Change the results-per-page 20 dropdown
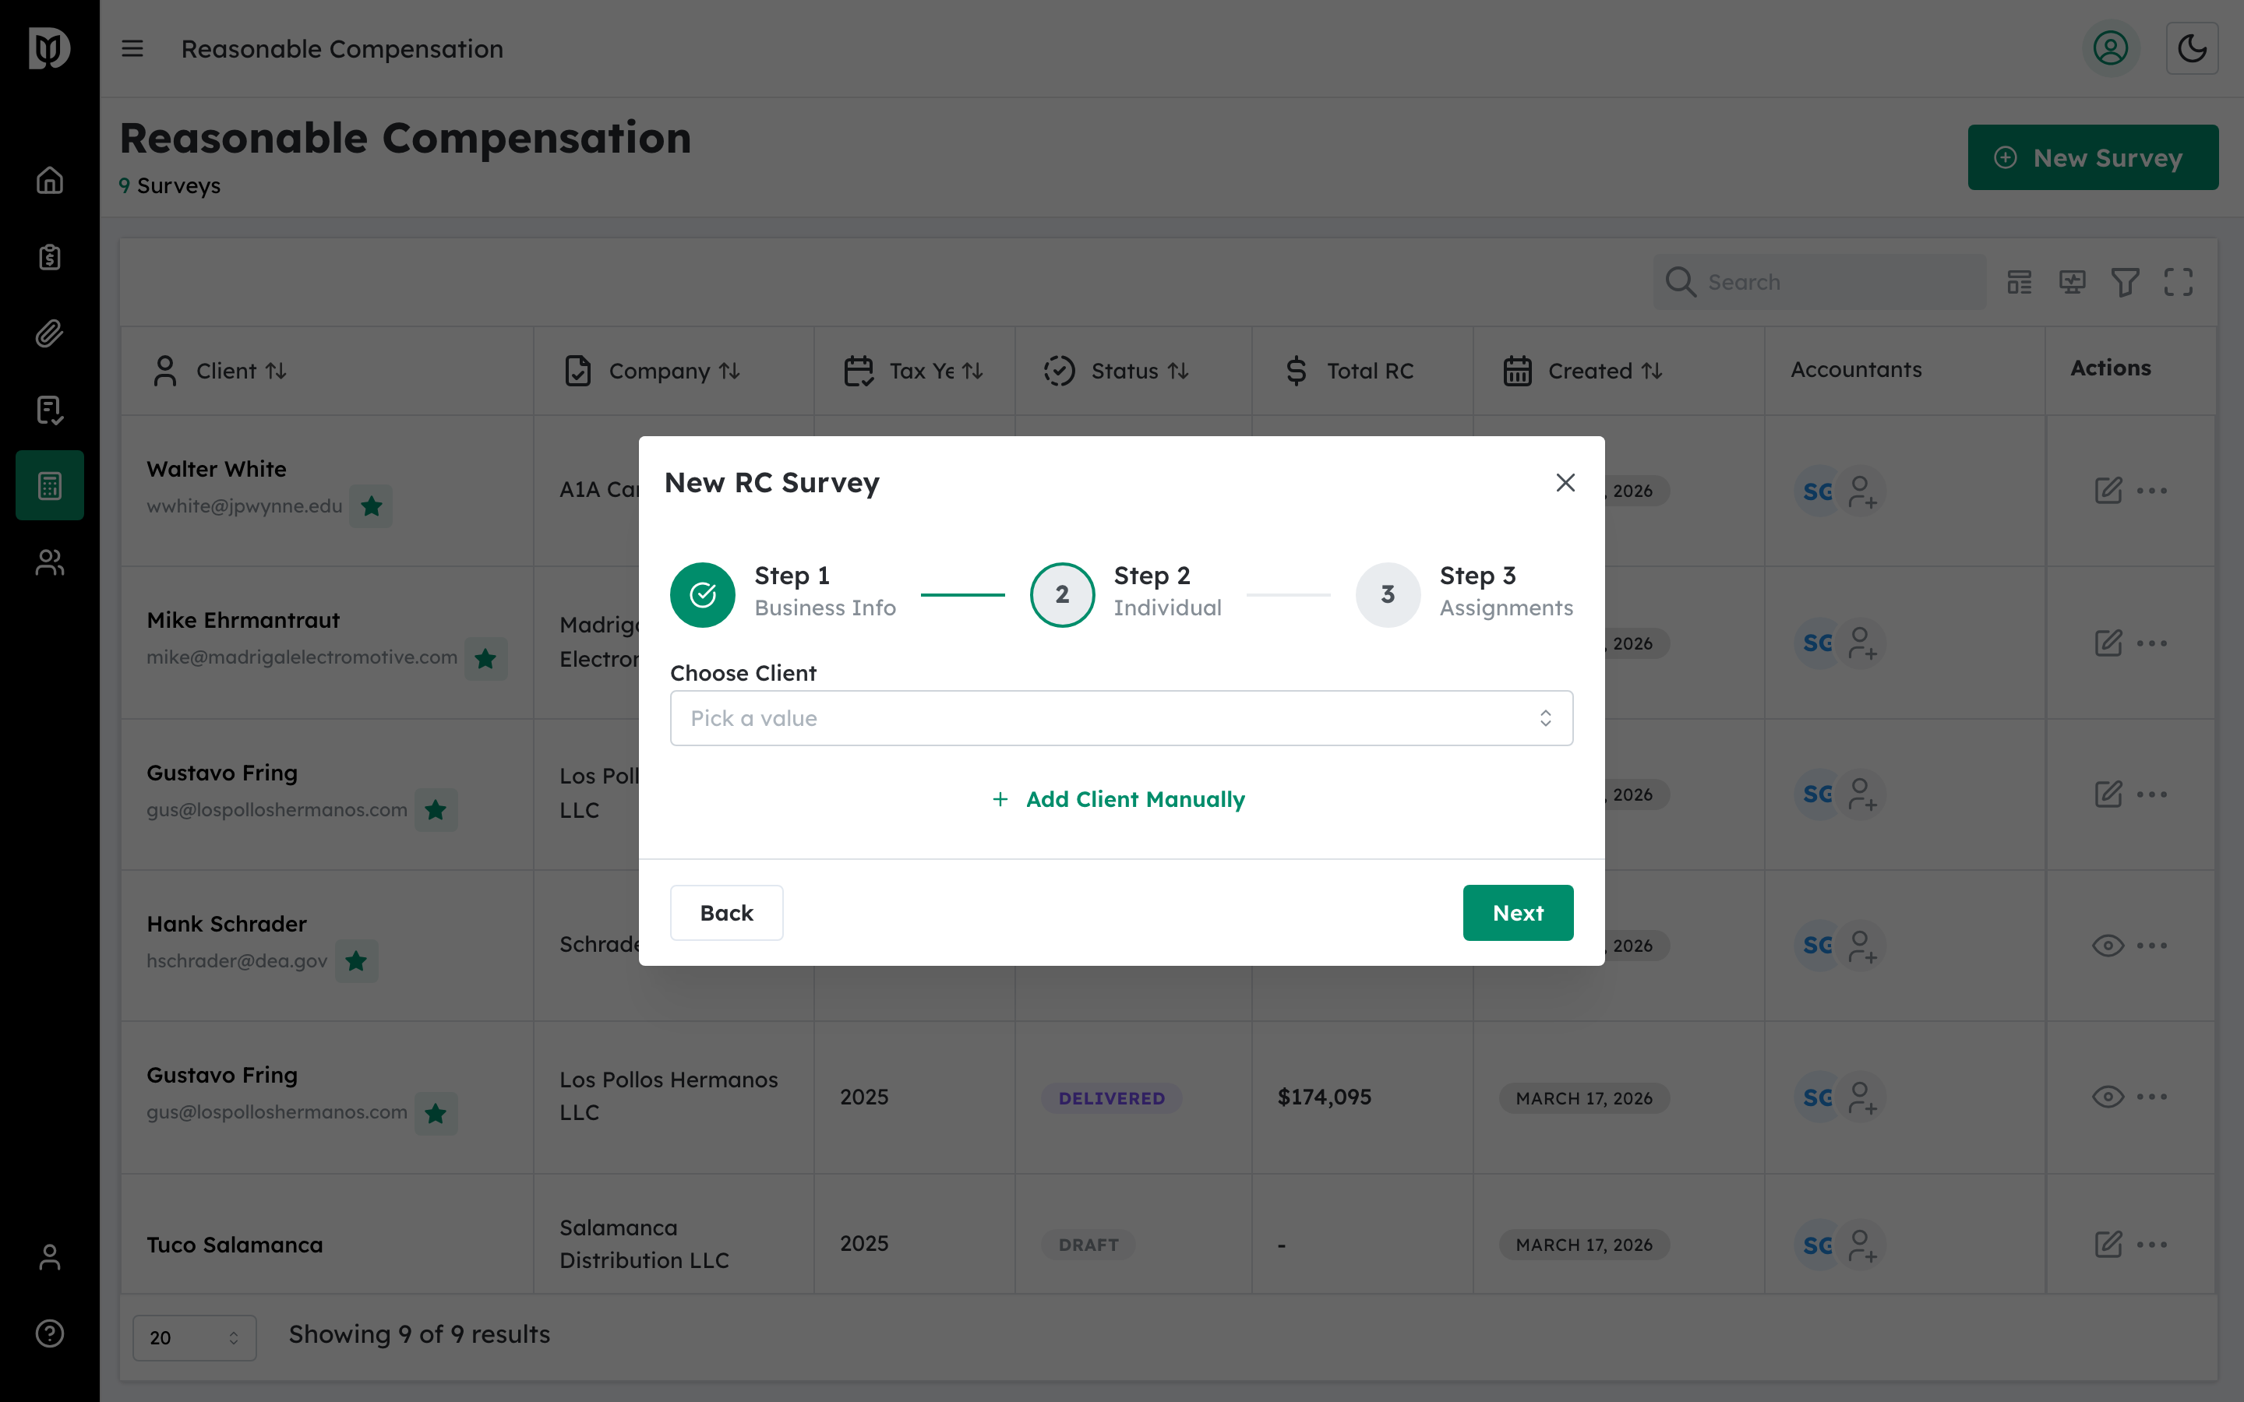The height and width of the screenshot is (1402, 2244). [x=194, y=1337]
